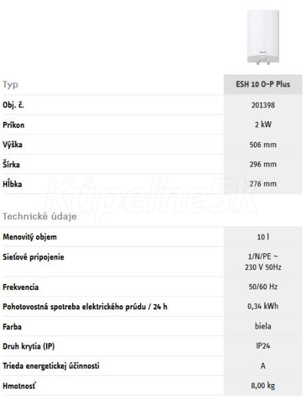Viewport: 306px width, 400px height.
Task: Click the order number 201398
Action: [x=263, y=105]
